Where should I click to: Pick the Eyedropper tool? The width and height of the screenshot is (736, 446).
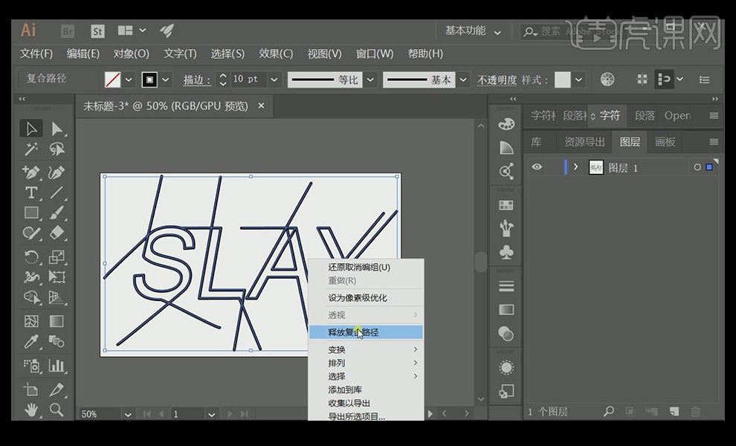pyautogui.click(x=30, y=342)
